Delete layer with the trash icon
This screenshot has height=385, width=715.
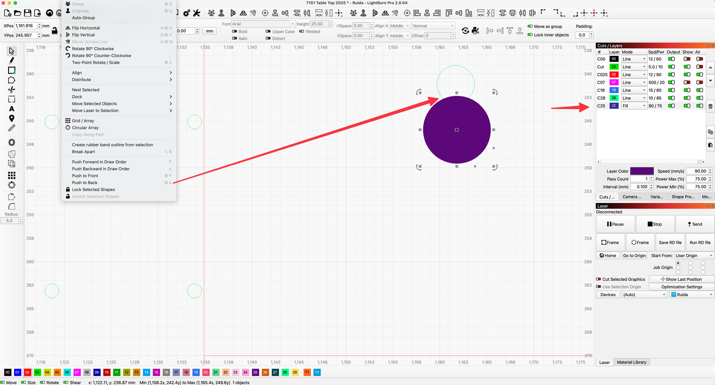point(710,106)
